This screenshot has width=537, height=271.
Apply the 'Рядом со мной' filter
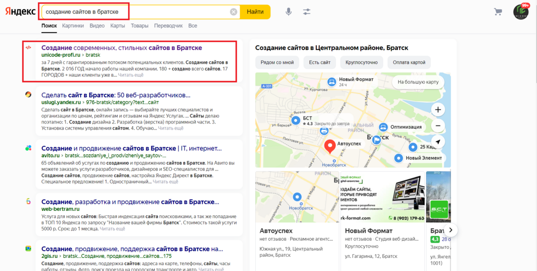click(277, 63)
